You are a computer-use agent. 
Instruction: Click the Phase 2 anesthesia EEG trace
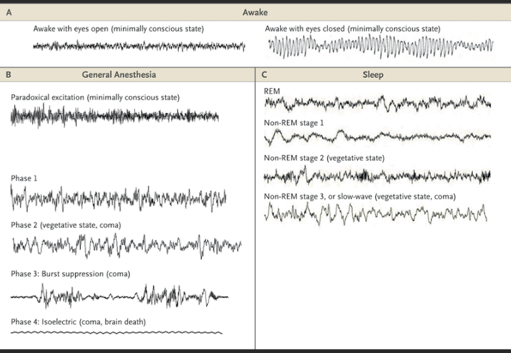tap(127, 245)
